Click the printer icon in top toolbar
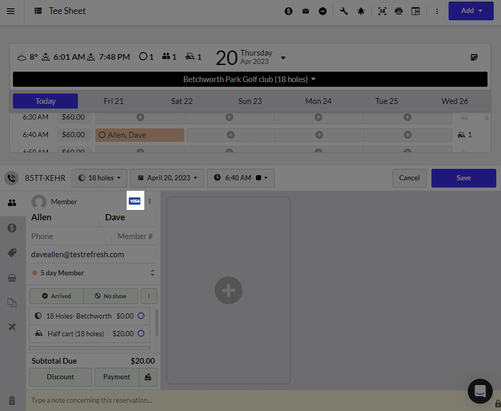The width and height of the screenshot is (501, 411). point(399,11)
